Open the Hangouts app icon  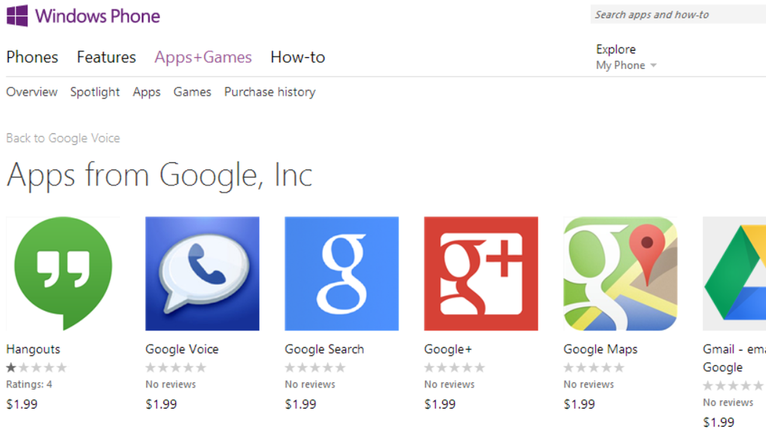coord(63,274)
